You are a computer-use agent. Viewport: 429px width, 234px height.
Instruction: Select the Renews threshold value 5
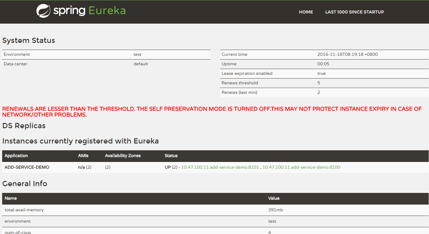pos(319,83)
